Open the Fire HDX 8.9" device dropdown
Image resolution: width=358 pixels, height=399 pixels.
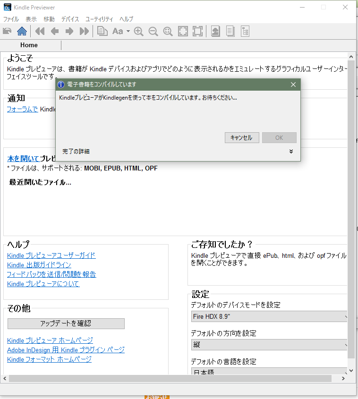coord(270,316)
